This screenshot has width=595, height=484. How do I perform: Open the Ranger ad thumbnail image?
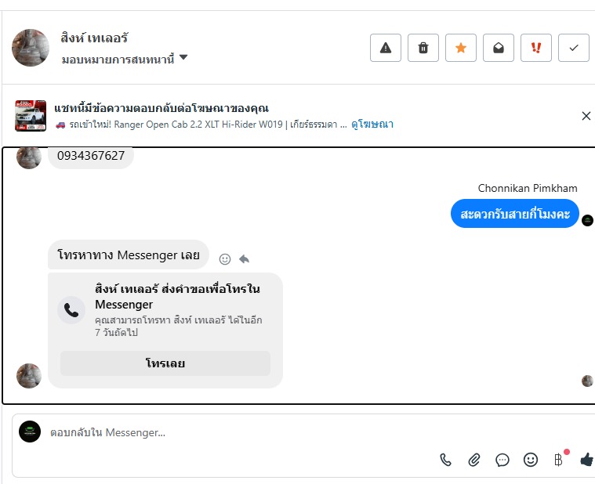click(31, 116)
